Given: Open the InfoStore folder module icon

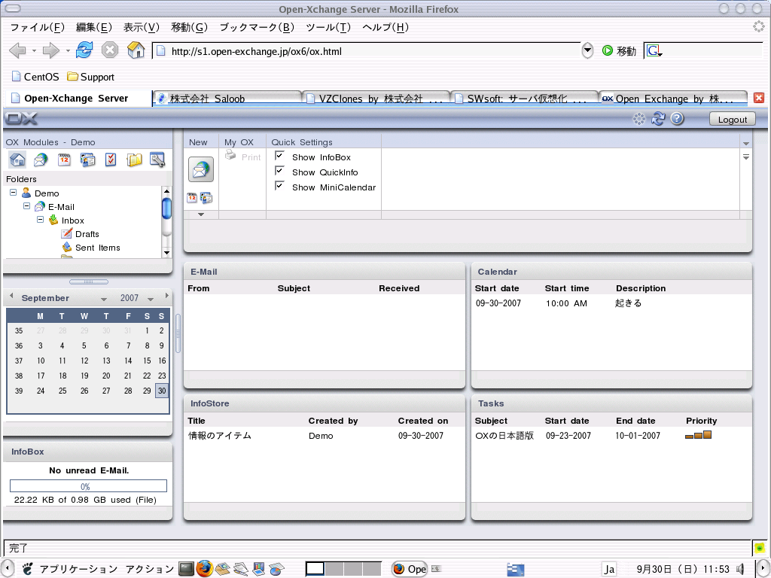Looking at the screenshot, I should (134, 160).
